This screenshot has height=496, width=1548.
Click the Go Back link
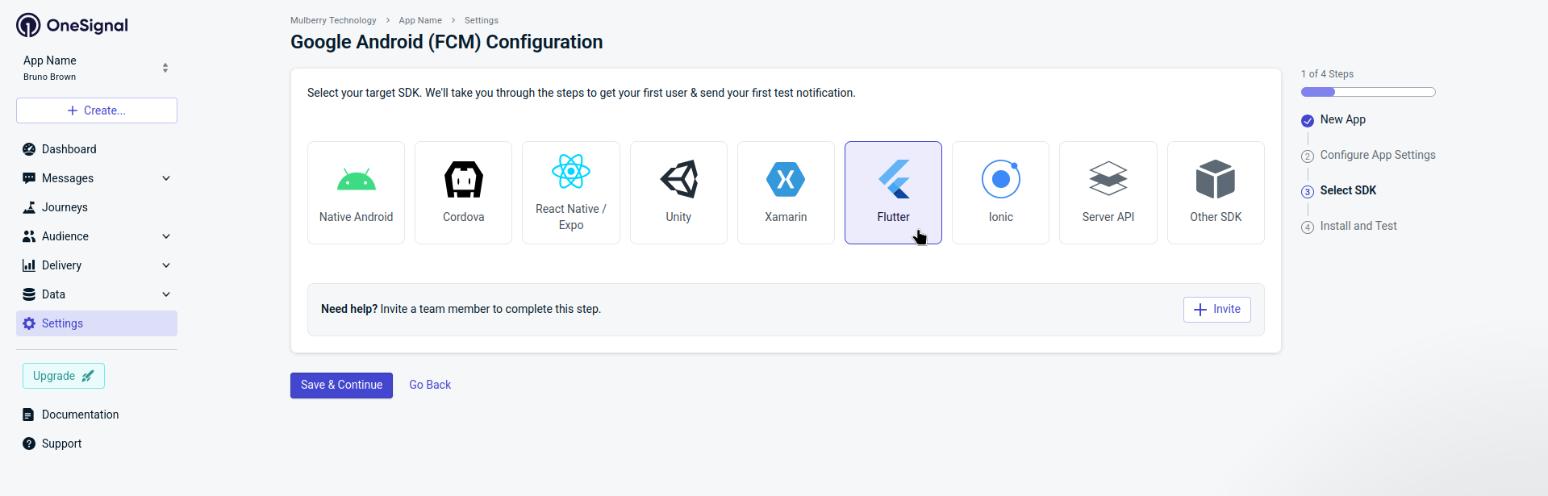click(430, 386)
